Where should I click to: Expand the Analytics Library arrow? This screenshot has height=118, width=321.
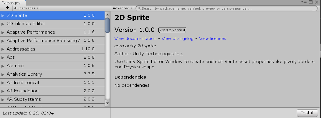(x=3, y=74)
